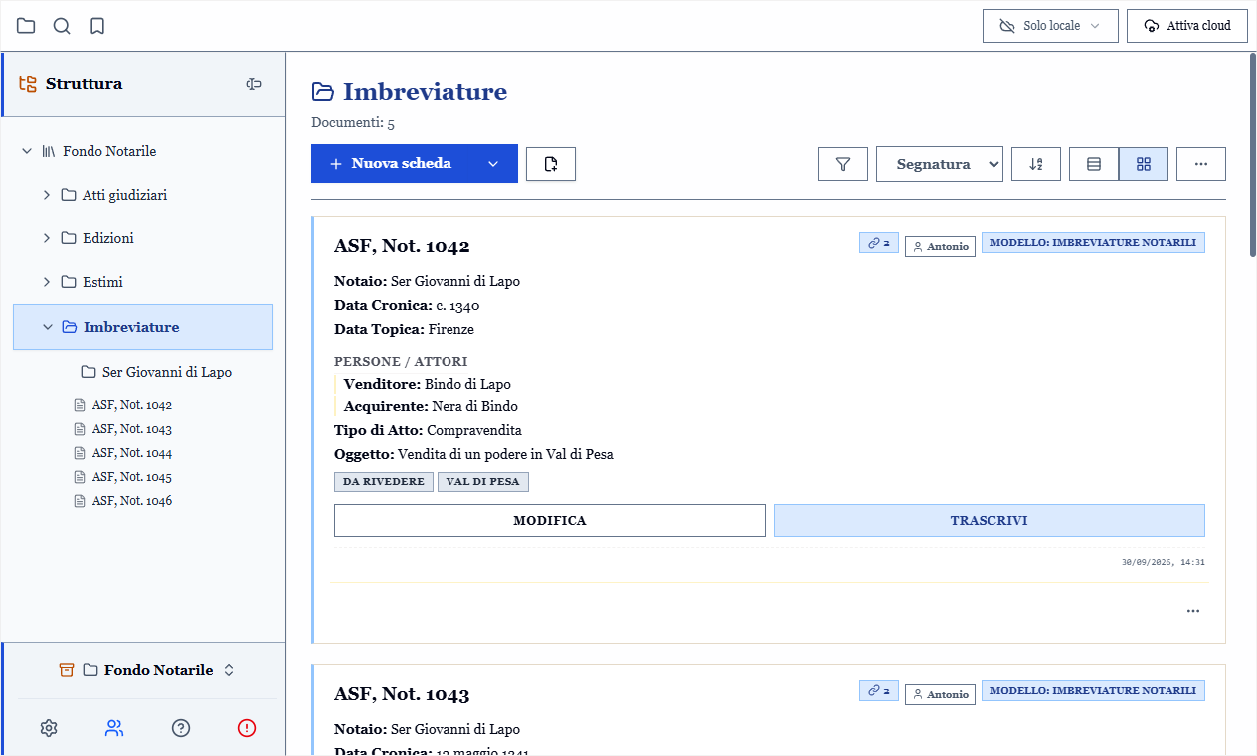
Task: Expand the Atti giudiziari folder
Action: (47, 195)
